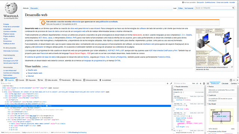Screen dimensions: 239x134
Task: Click the responsive design mode icon
Action: [231, 80]
